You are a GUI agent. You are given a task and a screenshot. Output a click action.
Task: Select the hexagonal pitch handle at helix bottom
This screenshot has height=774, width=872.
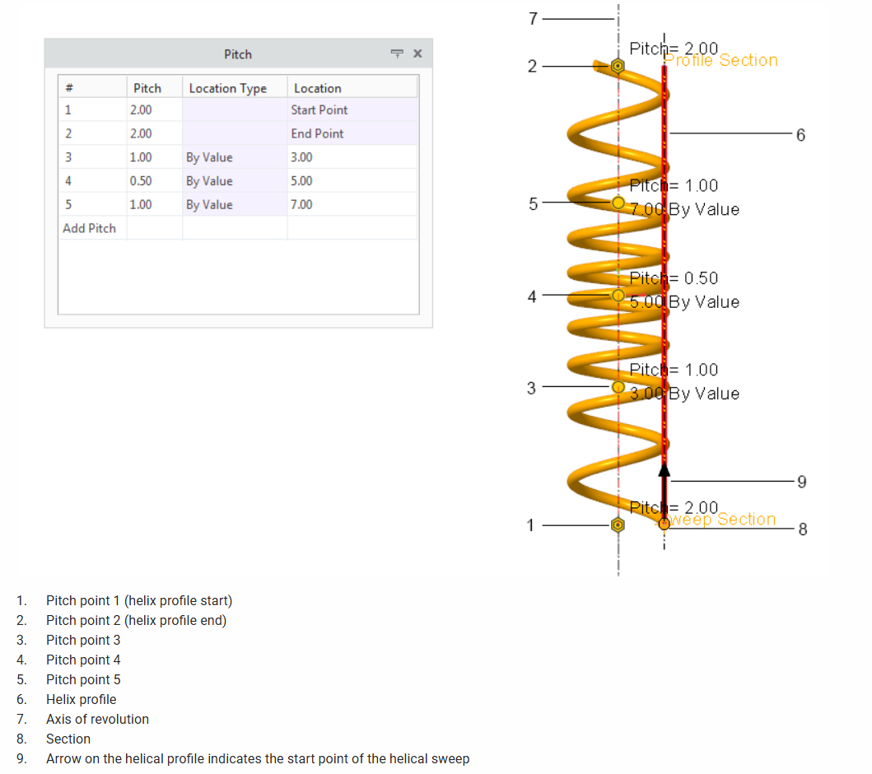coord(618,525)
